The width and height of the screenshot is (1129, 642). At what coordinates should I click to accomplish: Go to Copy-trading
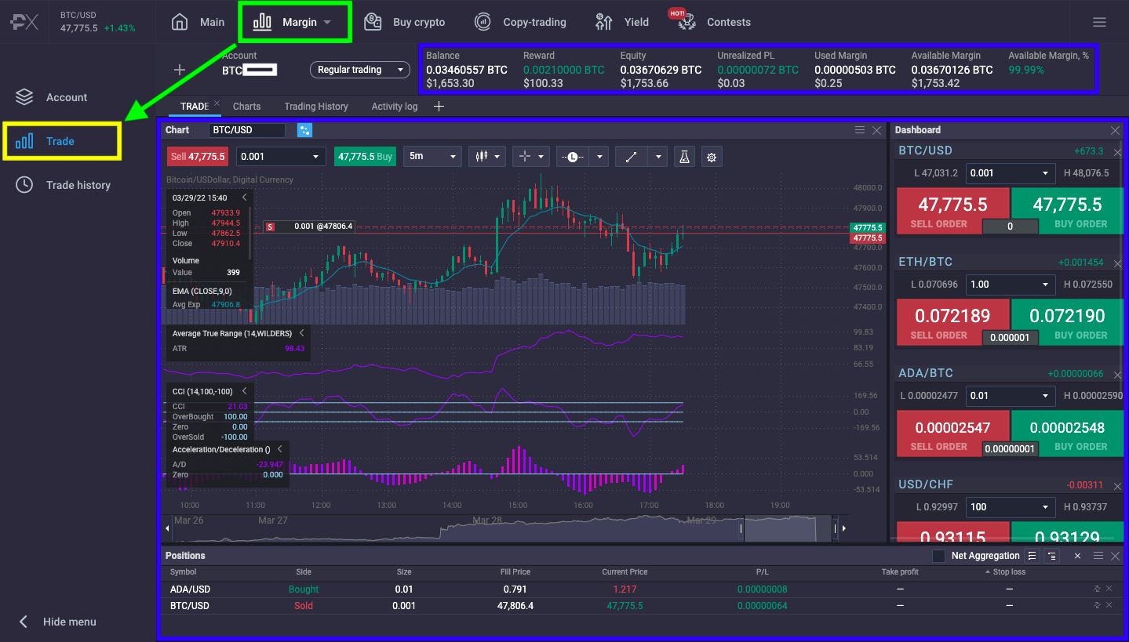click(x=520, y=22)
